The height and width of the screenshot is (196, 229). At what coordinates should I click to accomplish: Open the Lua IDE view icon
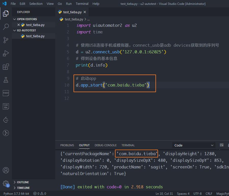click(6, 106)
